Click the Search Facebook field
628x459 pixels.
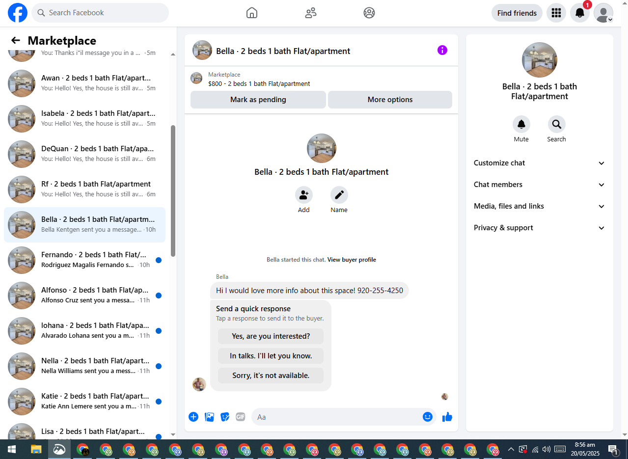[x=100, y=13]
